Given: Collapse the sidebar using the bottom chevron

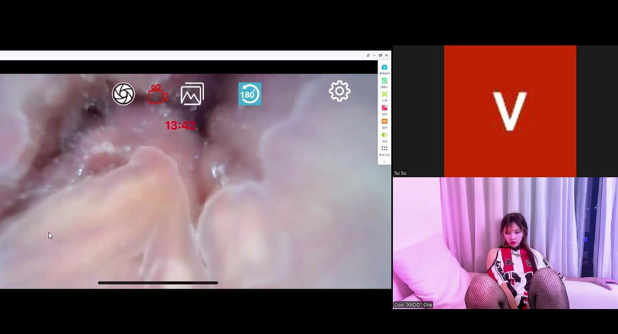Looking at the screenshot, I should pyautogui.click(x=384, y=161).
